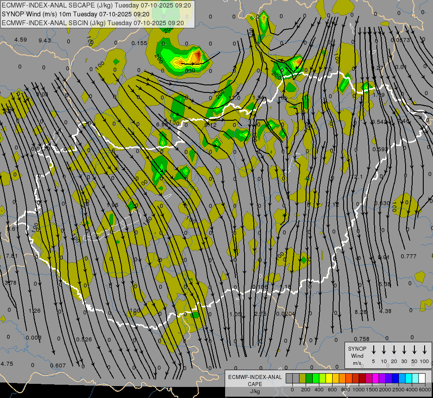Click the 0.777 value on the map

pos(408,256)
